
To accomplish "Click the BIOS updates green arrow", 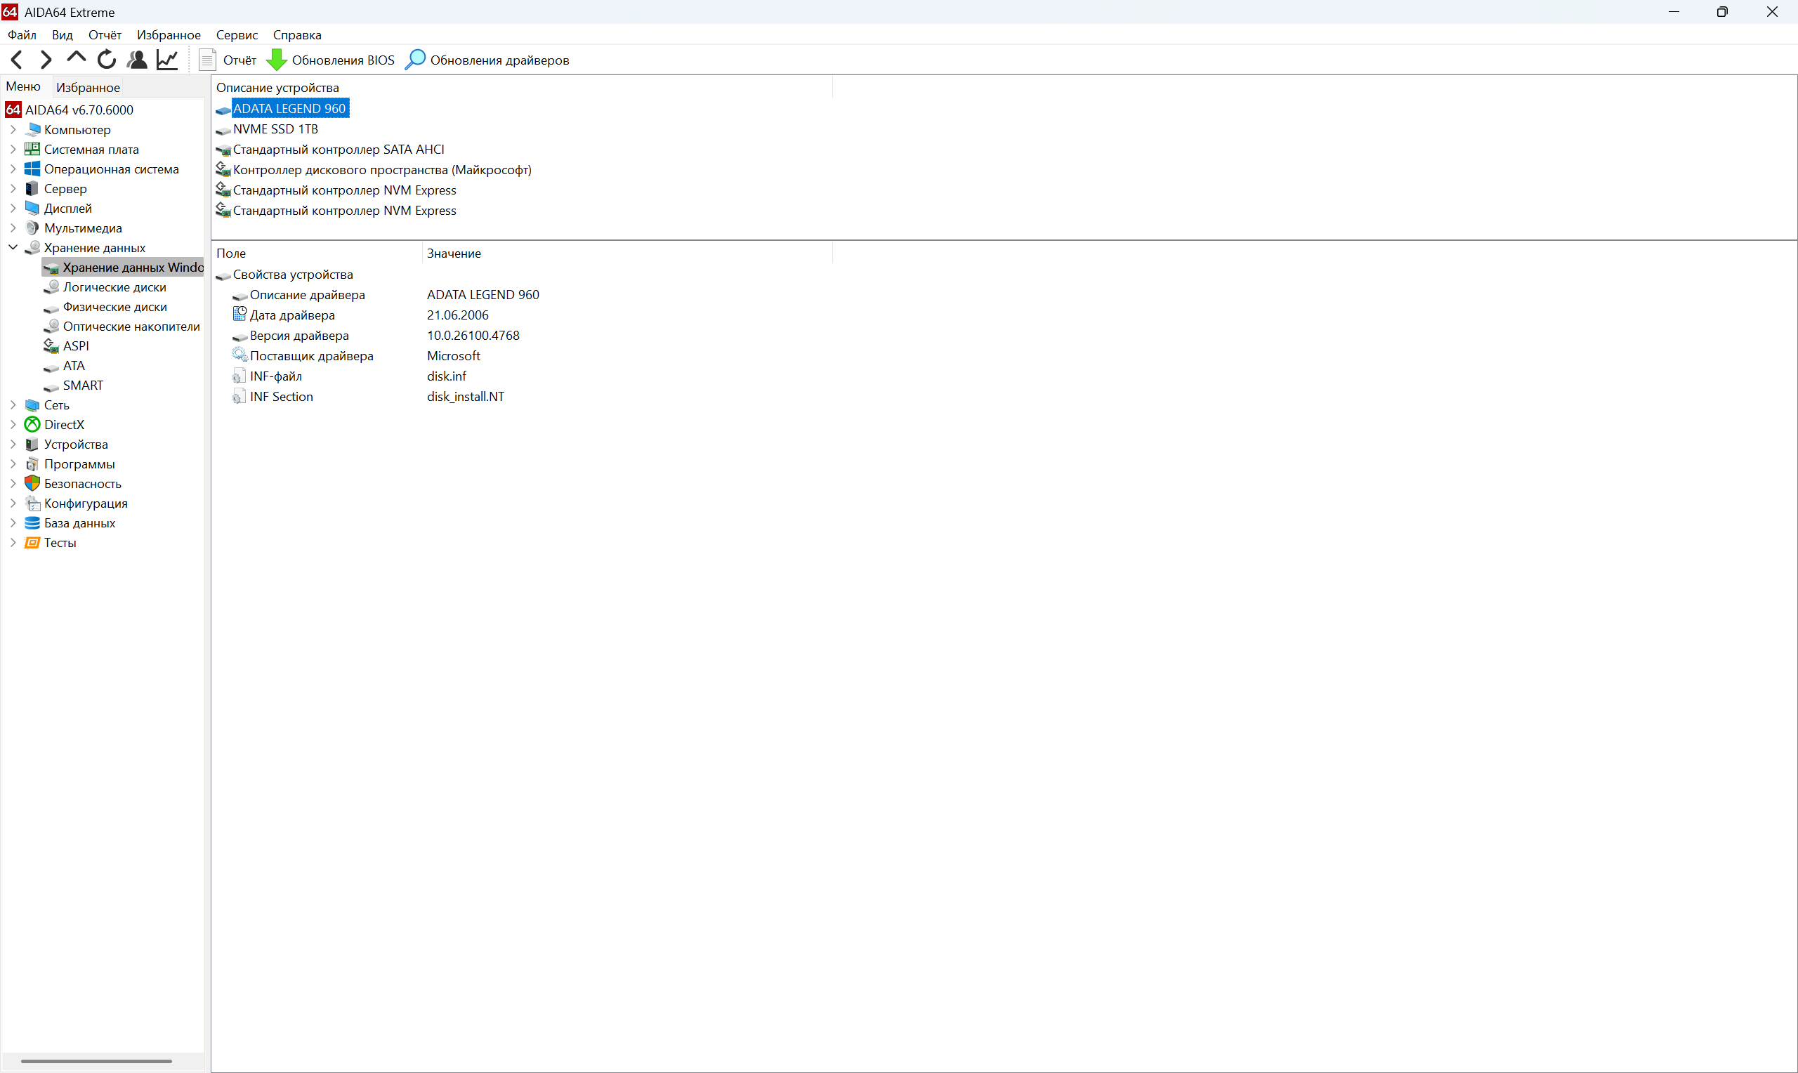I will point(276,60).
